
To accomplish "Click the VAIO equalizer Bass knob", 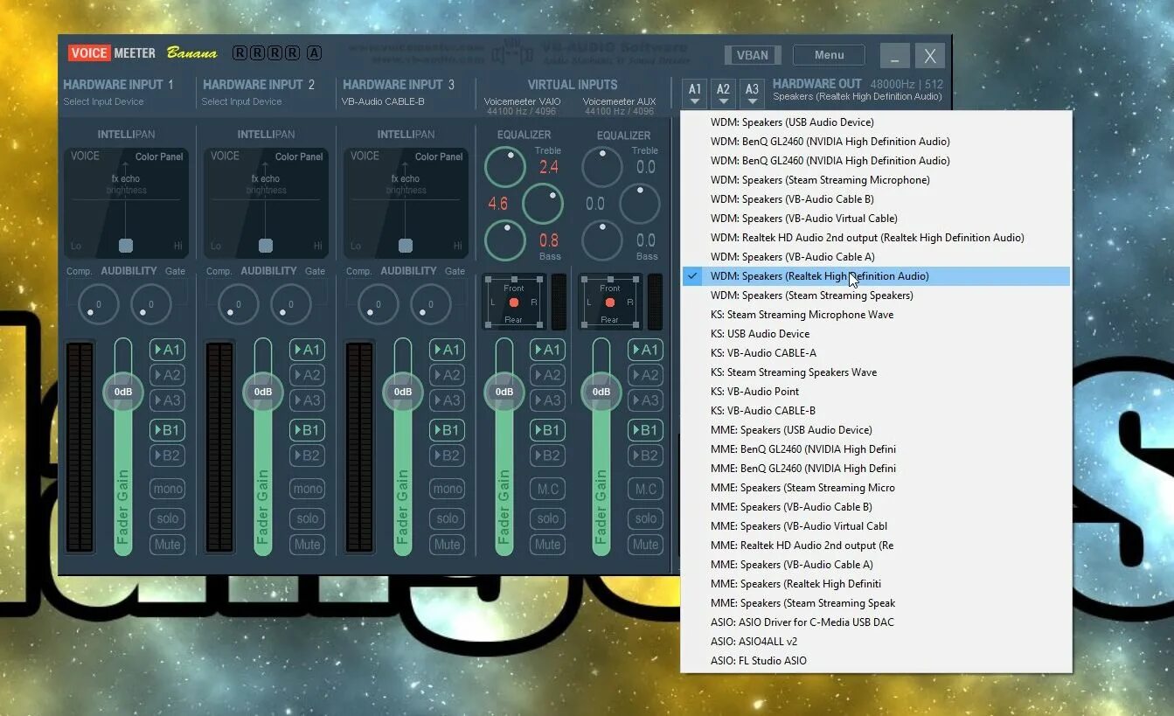I will tap(505, 240).
